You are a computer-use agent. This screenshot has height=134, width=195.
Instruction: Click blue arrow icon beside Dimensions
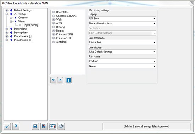coord(11,29)
